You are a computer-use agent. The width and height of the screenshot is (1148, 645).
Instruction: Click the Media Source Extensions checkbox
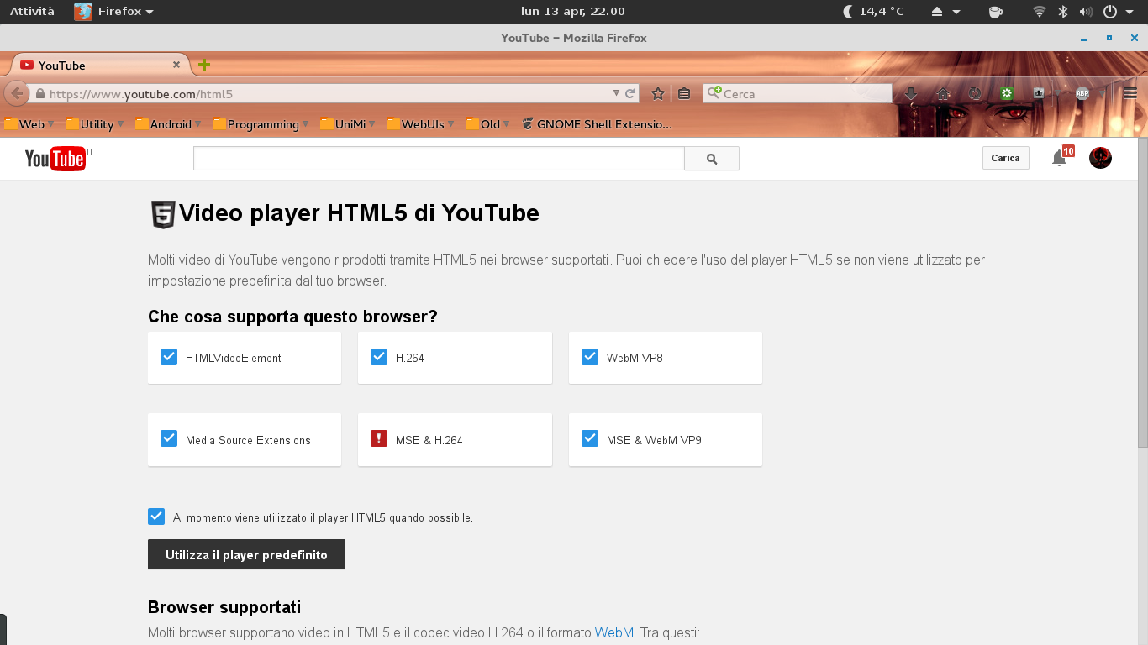click(169, 438)
